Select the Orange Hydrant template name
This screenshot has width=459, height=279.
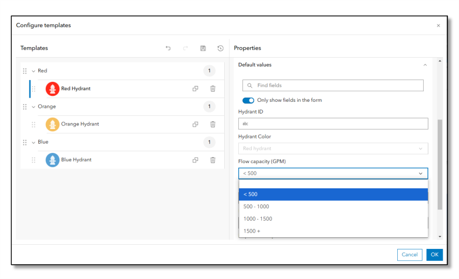[x=80, y=124]
